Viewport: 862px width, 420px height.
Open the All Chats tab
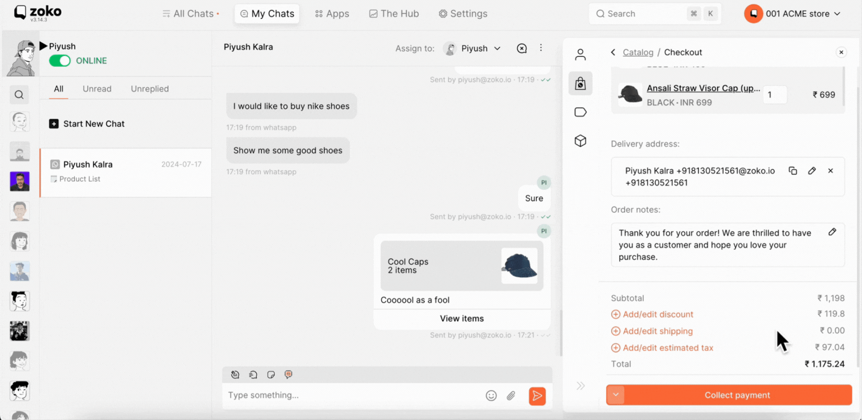tap(191, 14)
